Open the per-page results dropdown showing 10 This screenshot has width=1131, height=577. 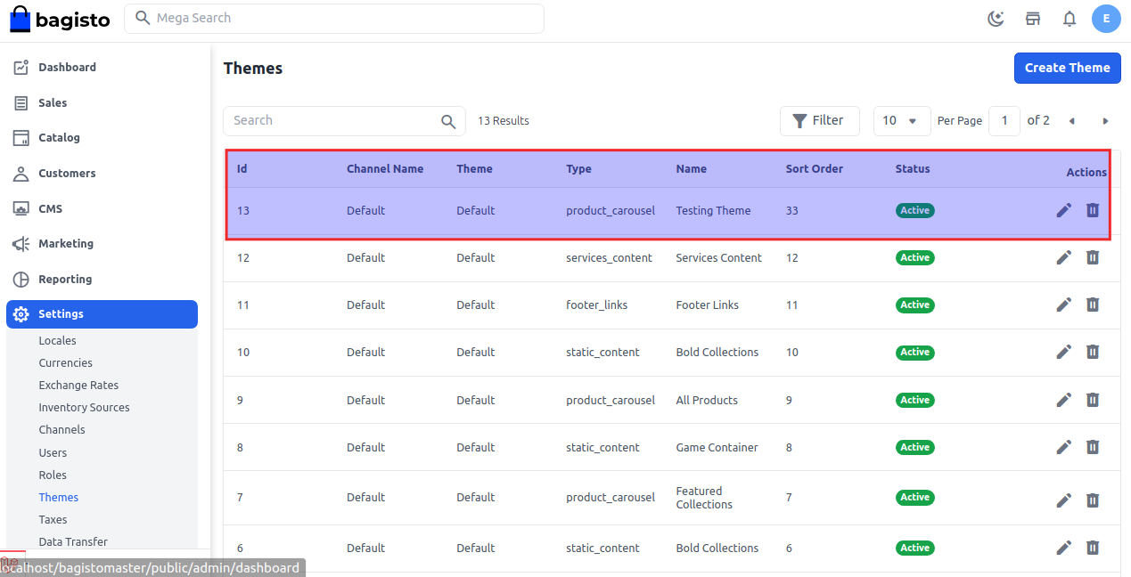(901, 120)
